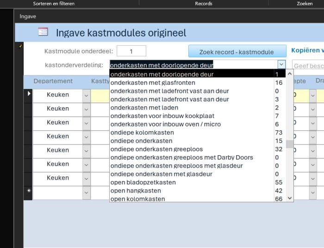Click the Sorteren en filteren ribbon group

[x=54, y=4]
